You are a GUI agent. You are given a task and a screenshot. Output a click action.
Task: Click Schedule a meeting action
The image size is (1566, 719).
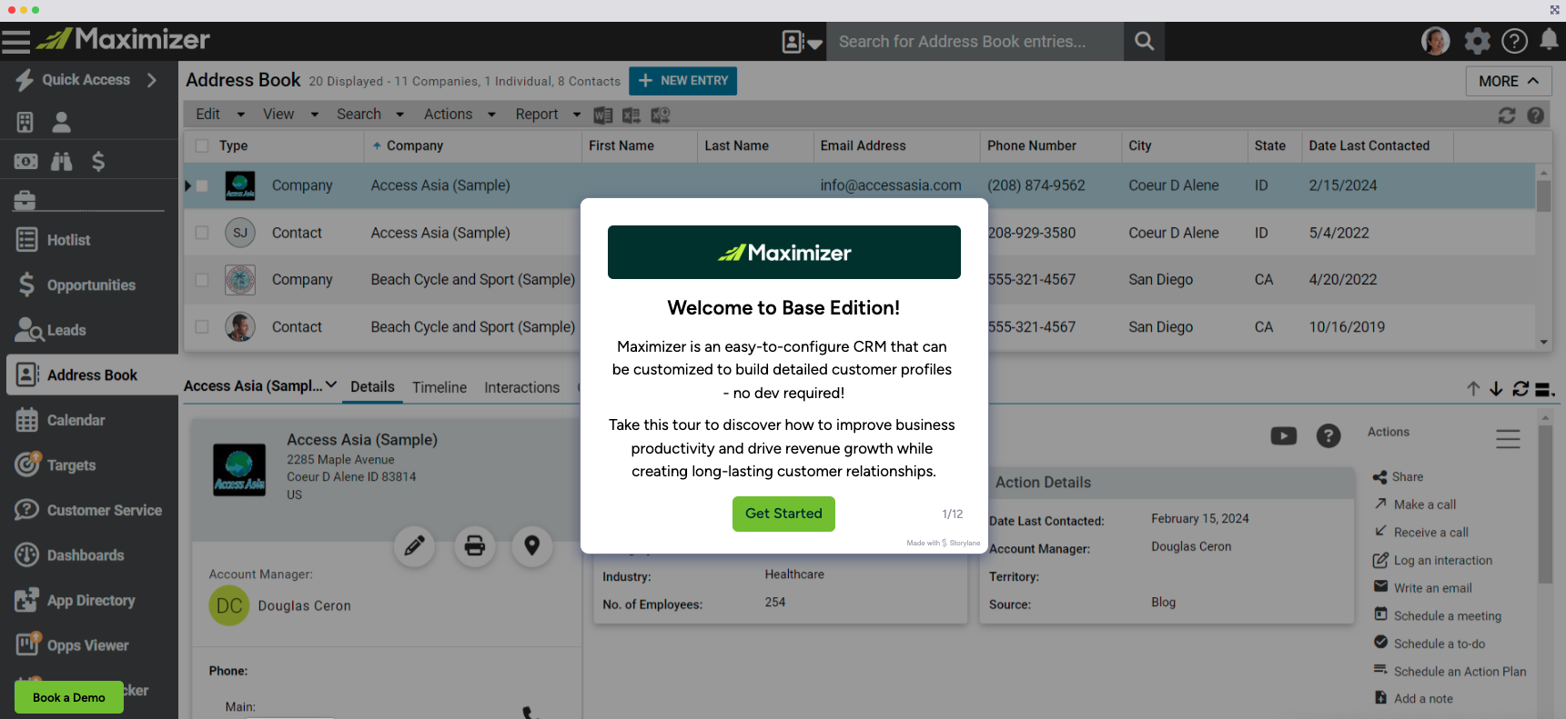point(1438,615)
